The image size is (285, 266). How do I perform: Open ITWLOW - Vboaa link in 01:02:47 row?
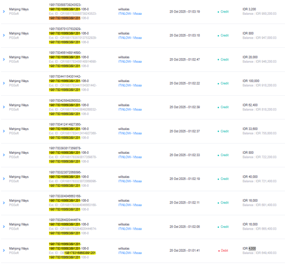pos(130,62)
